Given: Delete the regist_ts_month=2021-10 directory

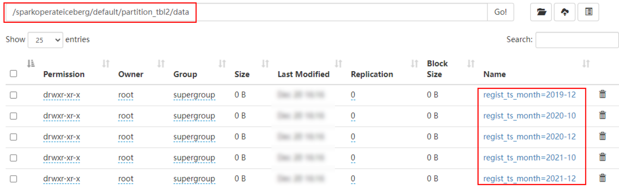Looking at the screenshot, I should 602,158.
